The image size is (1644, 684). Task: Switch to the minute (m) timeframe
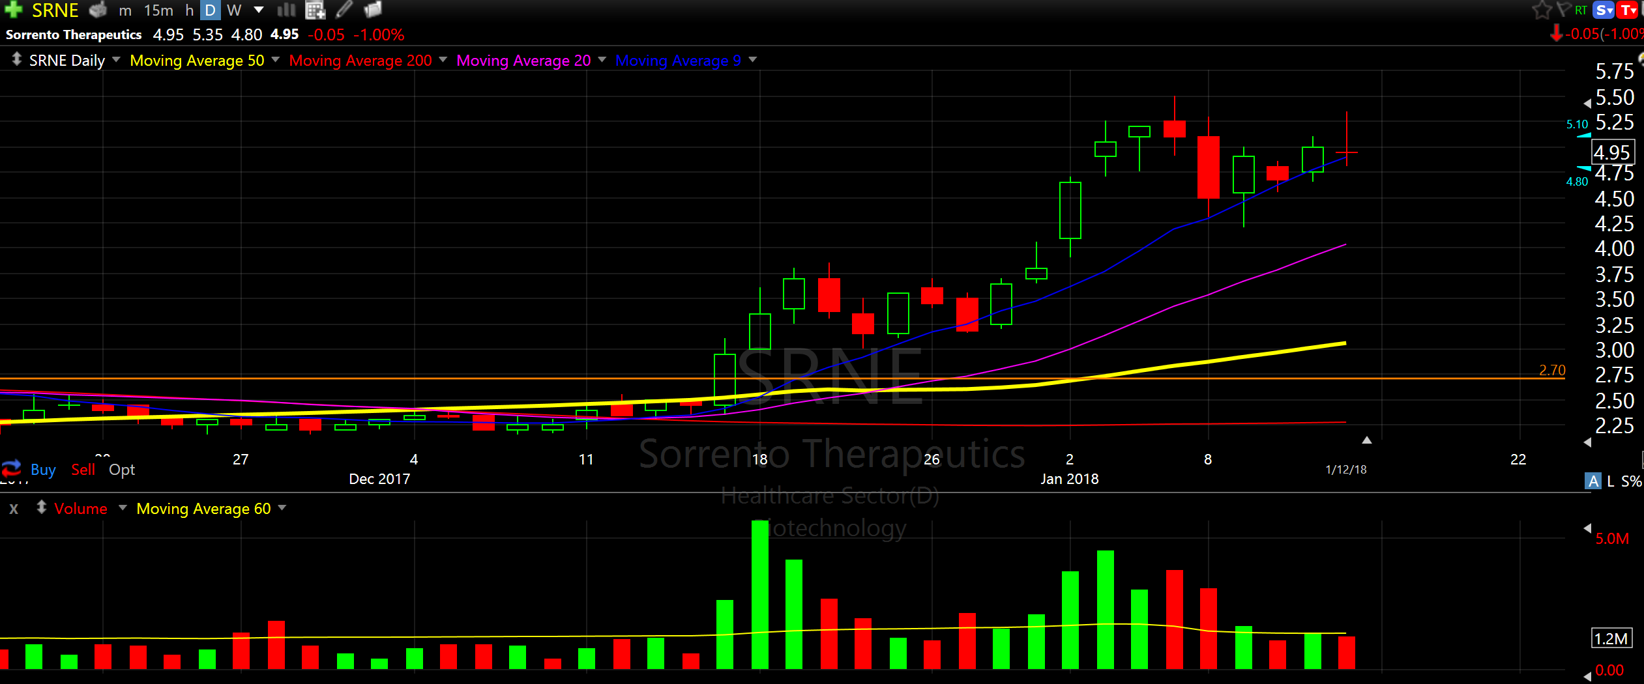(125, 11)
